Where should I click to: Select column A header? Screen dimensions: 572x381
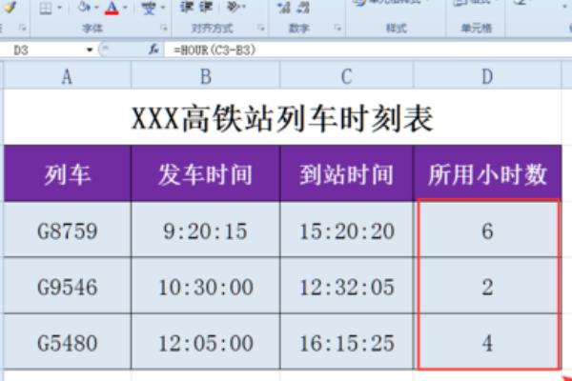tap(67, 76)
